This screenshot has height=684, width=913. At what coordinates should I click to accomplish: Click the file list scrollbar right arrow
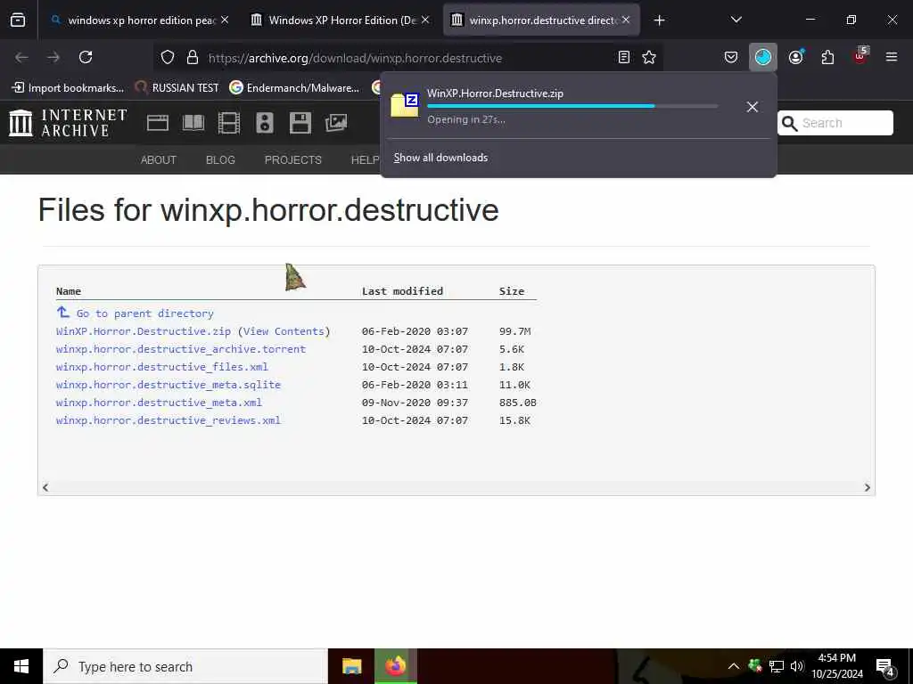point(867,487)
